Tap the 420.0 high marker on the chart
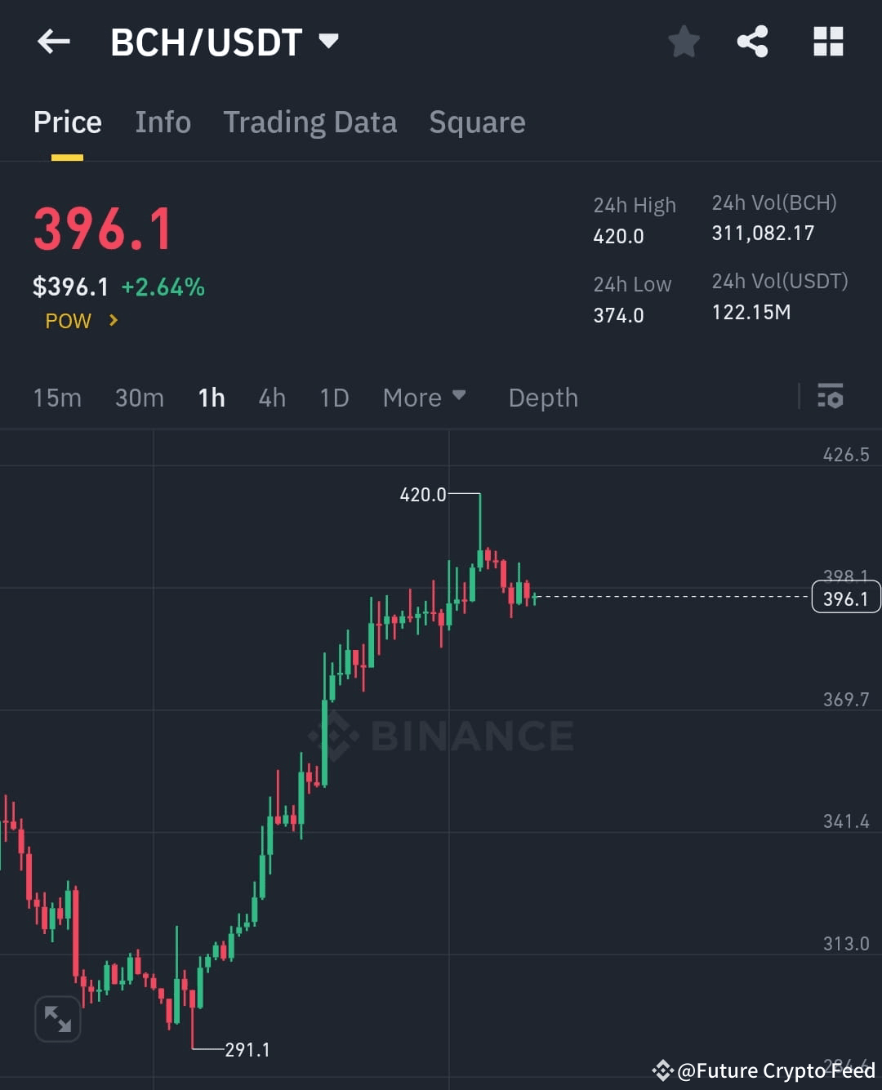This screenshot has width=882, height=1090. coord(423,494)
